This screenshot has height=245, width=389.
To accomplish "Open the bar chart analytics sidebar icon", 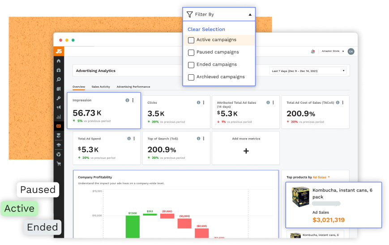I will click(59, 117).
